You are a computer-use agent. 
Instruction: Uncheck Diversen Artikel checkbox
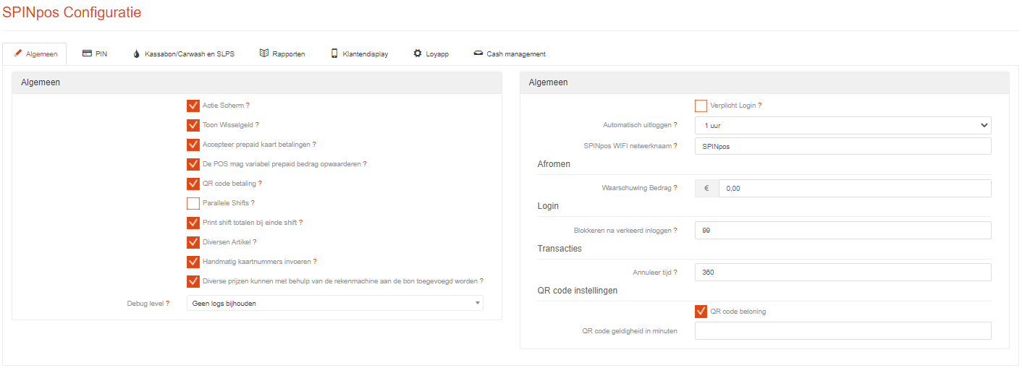coord(193,242)
